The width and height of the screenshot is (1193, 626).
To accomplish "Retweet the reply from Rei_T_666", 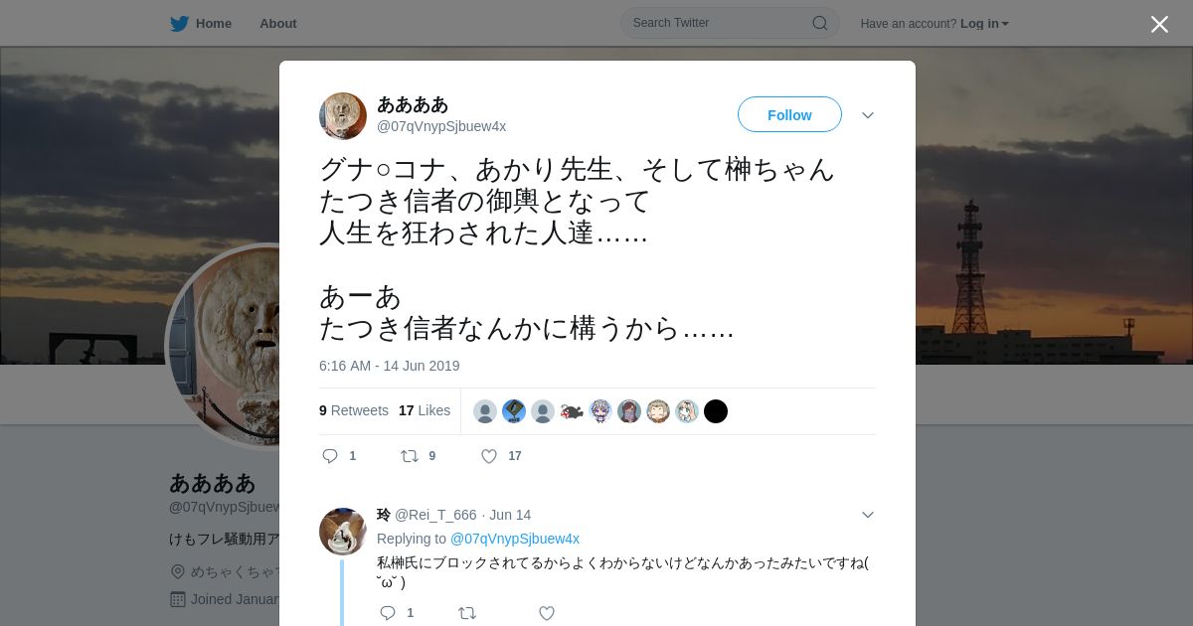I will (467, 613).
